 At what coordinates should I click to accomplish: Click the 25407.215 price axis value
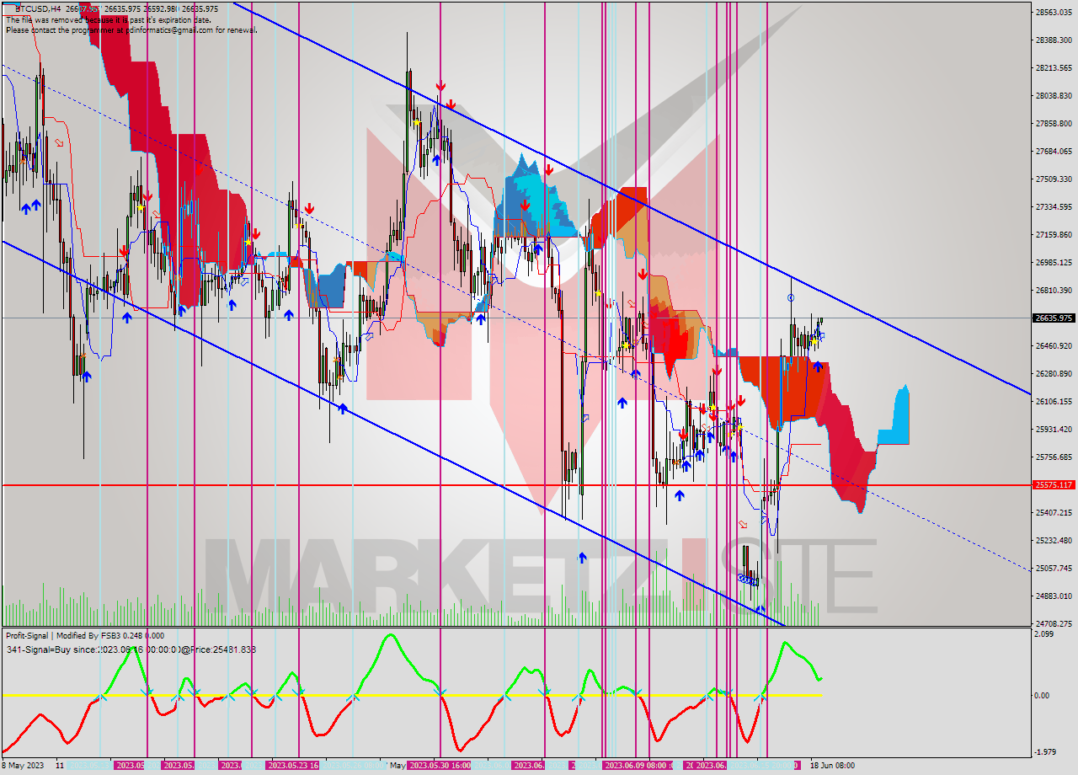point(1054,512)
